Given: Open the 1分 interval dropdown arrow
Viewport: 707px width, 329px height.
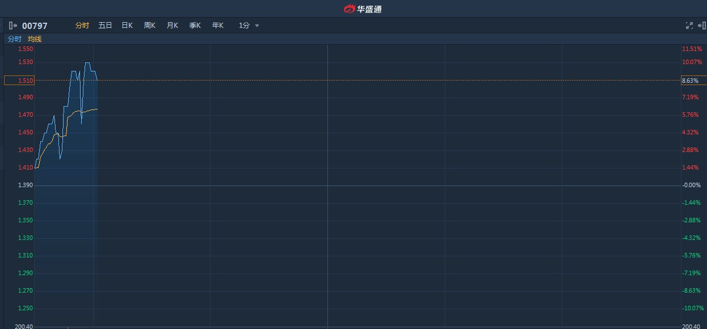Looking at the screenshot, I should tap(257, 26).
